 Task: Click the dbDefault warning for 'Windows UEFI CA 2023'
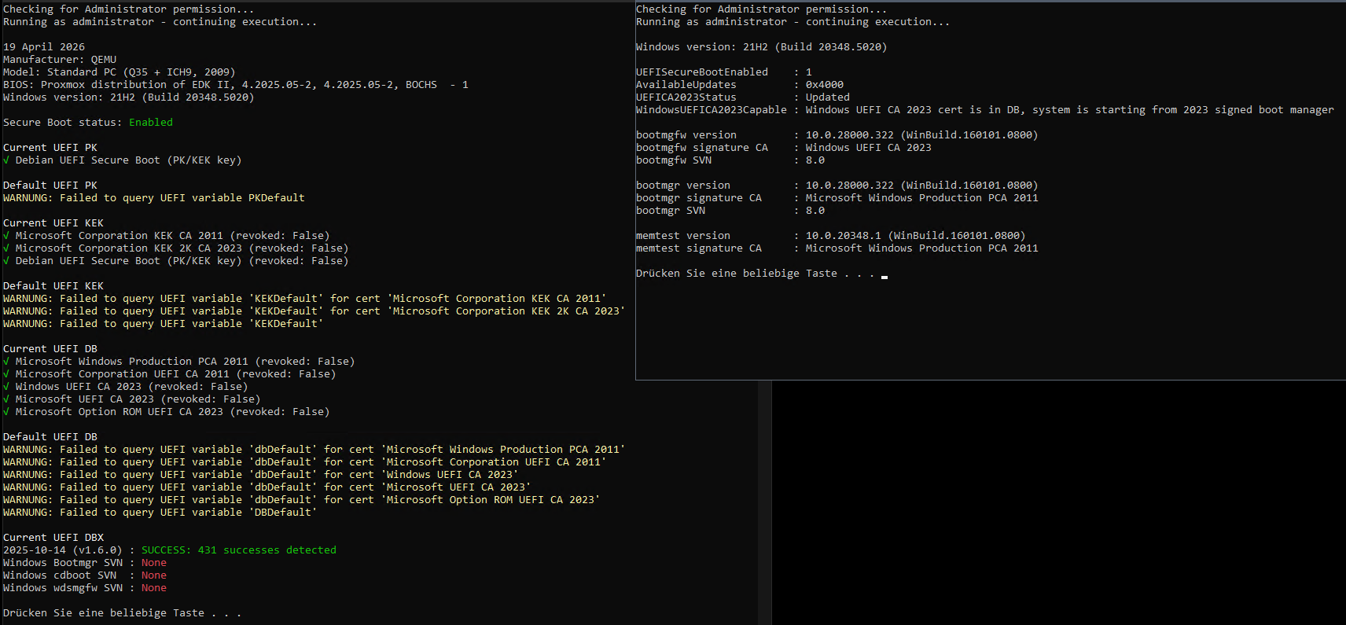click(261, 475)
